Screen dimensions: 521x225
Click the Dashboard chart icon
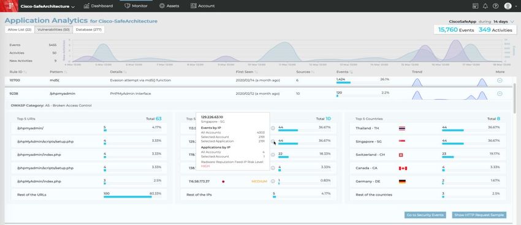pos(86,6)
